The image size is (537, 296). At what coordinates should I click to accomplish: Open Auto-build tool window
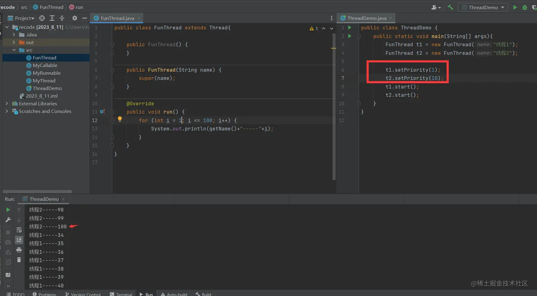pyautogui.click(x=174, y=294)
